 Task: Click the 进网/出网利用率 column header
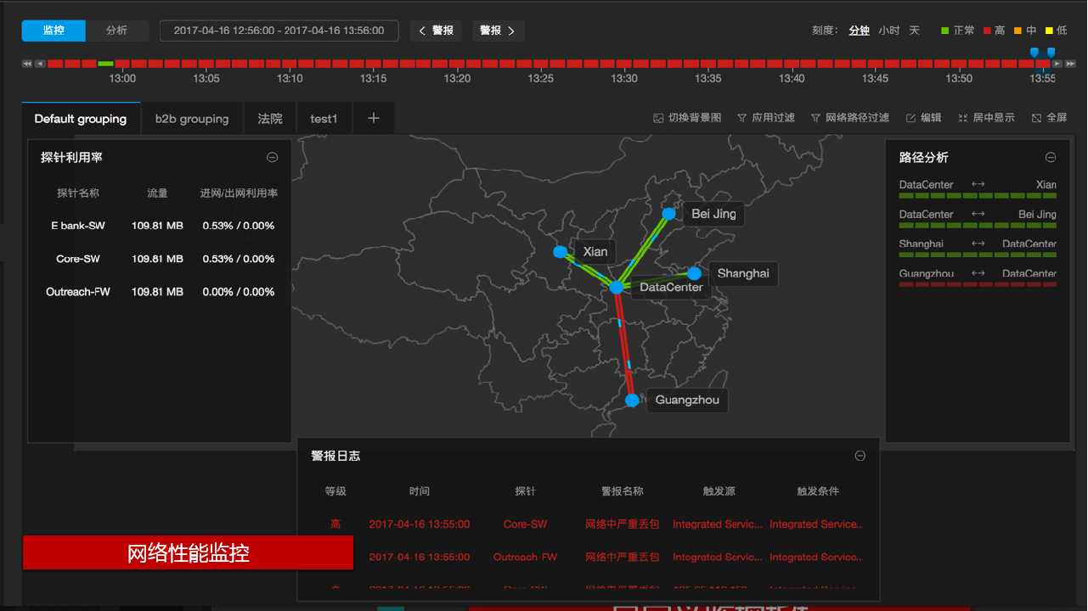point(239,193)
